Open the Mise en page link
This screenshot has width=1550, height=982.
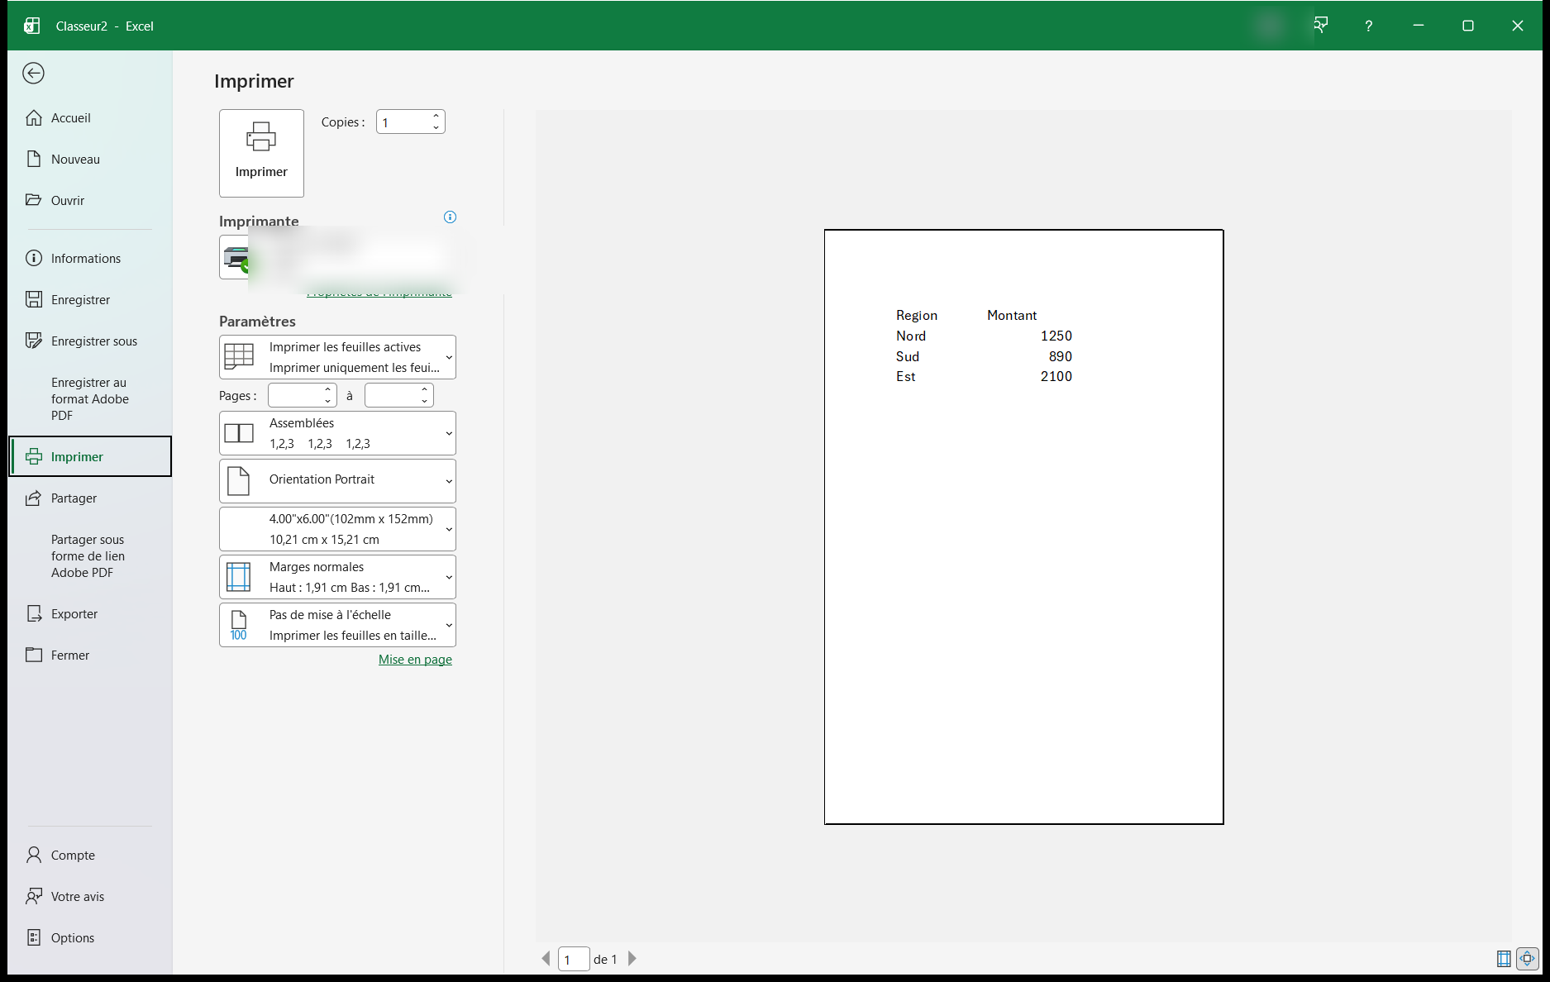415,660
